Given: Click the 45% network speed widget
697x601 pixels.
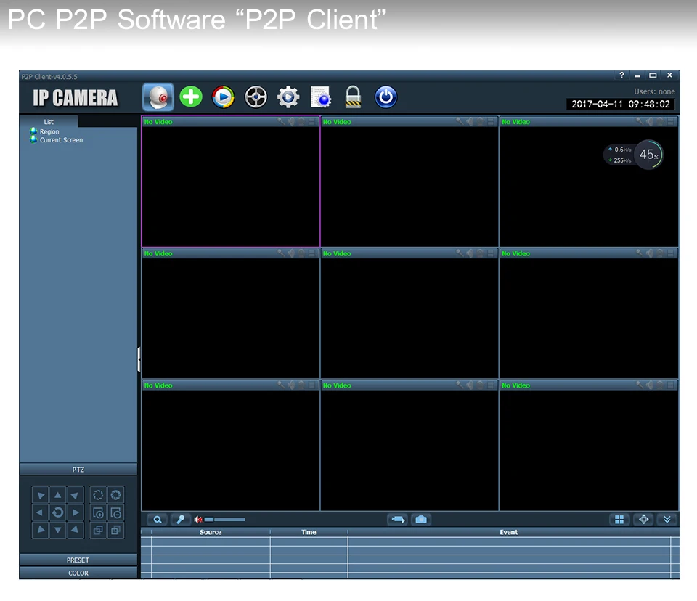Looking at the screenshot, I should tap(634, 155).
